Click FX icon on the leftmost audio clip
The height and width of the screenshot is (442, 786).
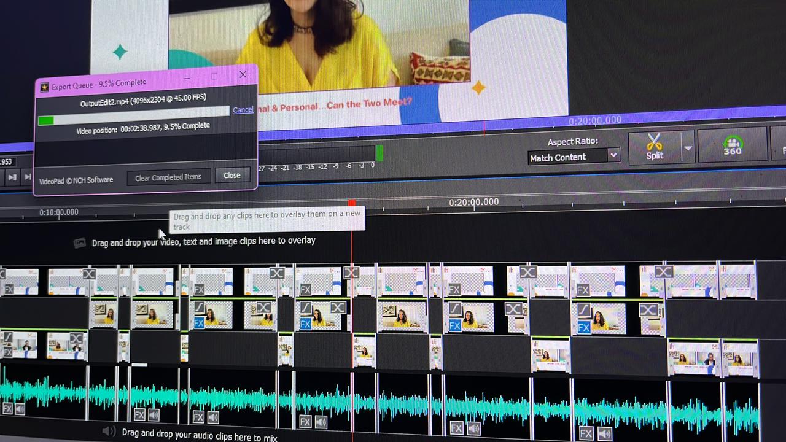(7, 408)
